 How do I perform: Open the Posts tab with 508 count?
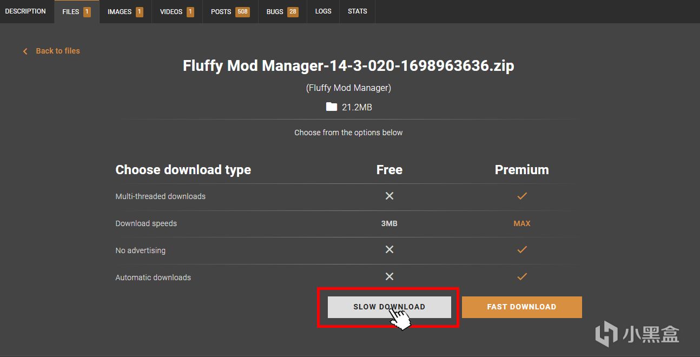coord(230,11)
